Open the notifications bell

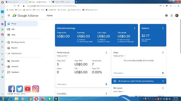(x=172, y=15)
